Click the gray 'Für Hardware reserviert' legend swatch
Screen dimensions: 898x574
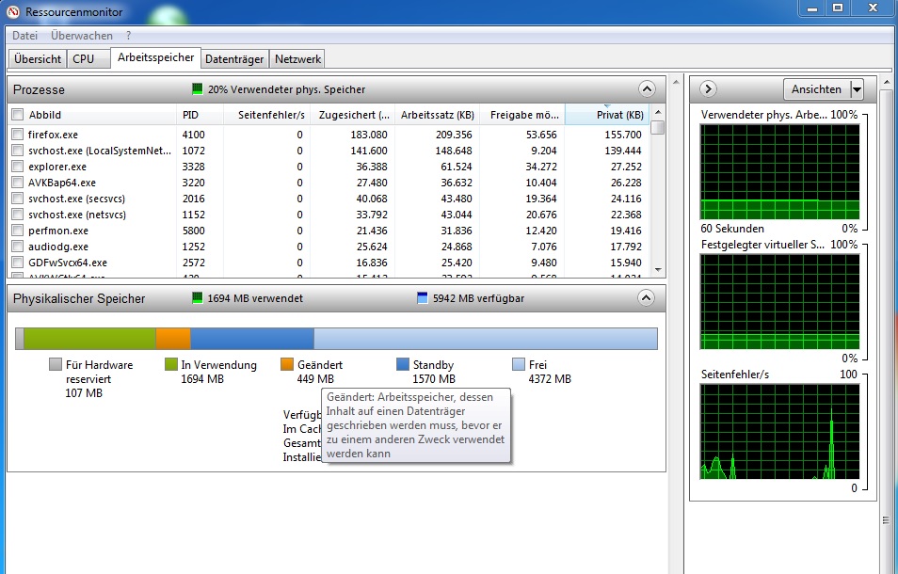point(55,364)
